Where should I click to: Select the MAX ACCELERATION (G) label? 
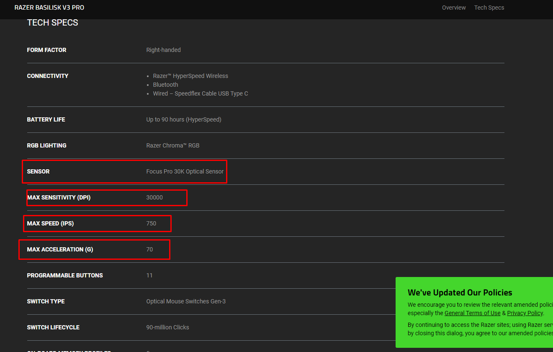(x=60, y=249)
